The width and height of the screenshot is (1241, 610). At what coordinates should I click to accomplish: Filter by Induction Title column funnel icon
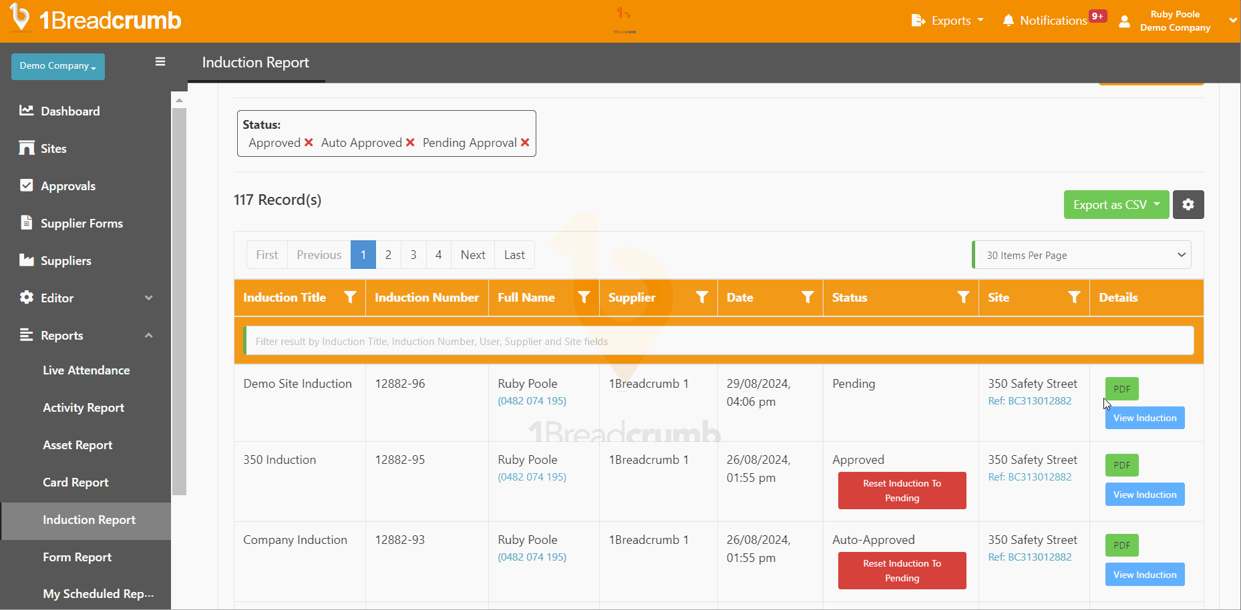click(349, 298)
